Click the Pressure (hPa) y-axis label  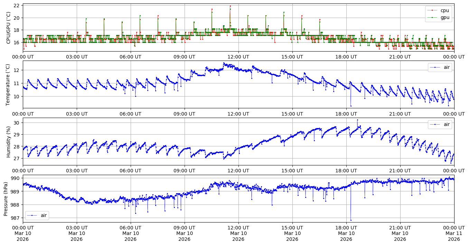tap(6, 199)
